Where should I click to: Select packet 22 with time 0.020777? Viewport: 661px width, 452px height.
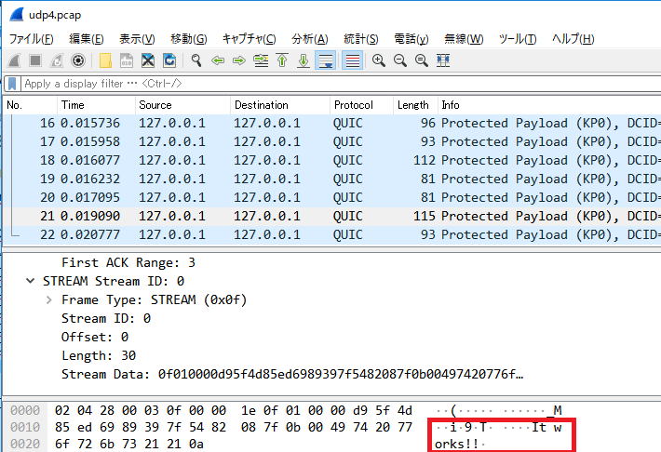click(x=332, y=234)
